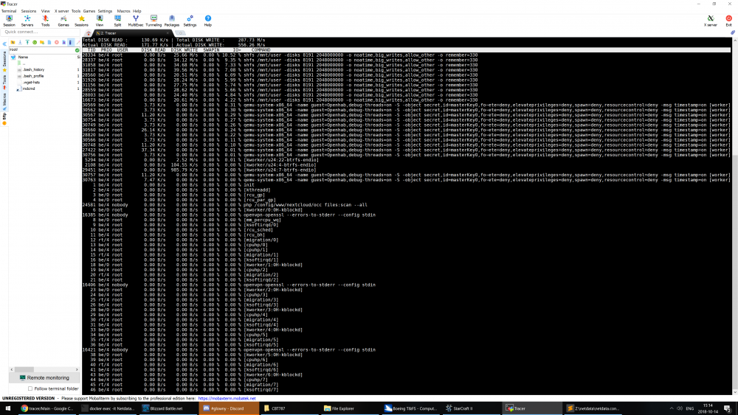Open the Tools toolbar icon
Screen dimensions: 738x415
pyautogui.click(x=45, y=21)
